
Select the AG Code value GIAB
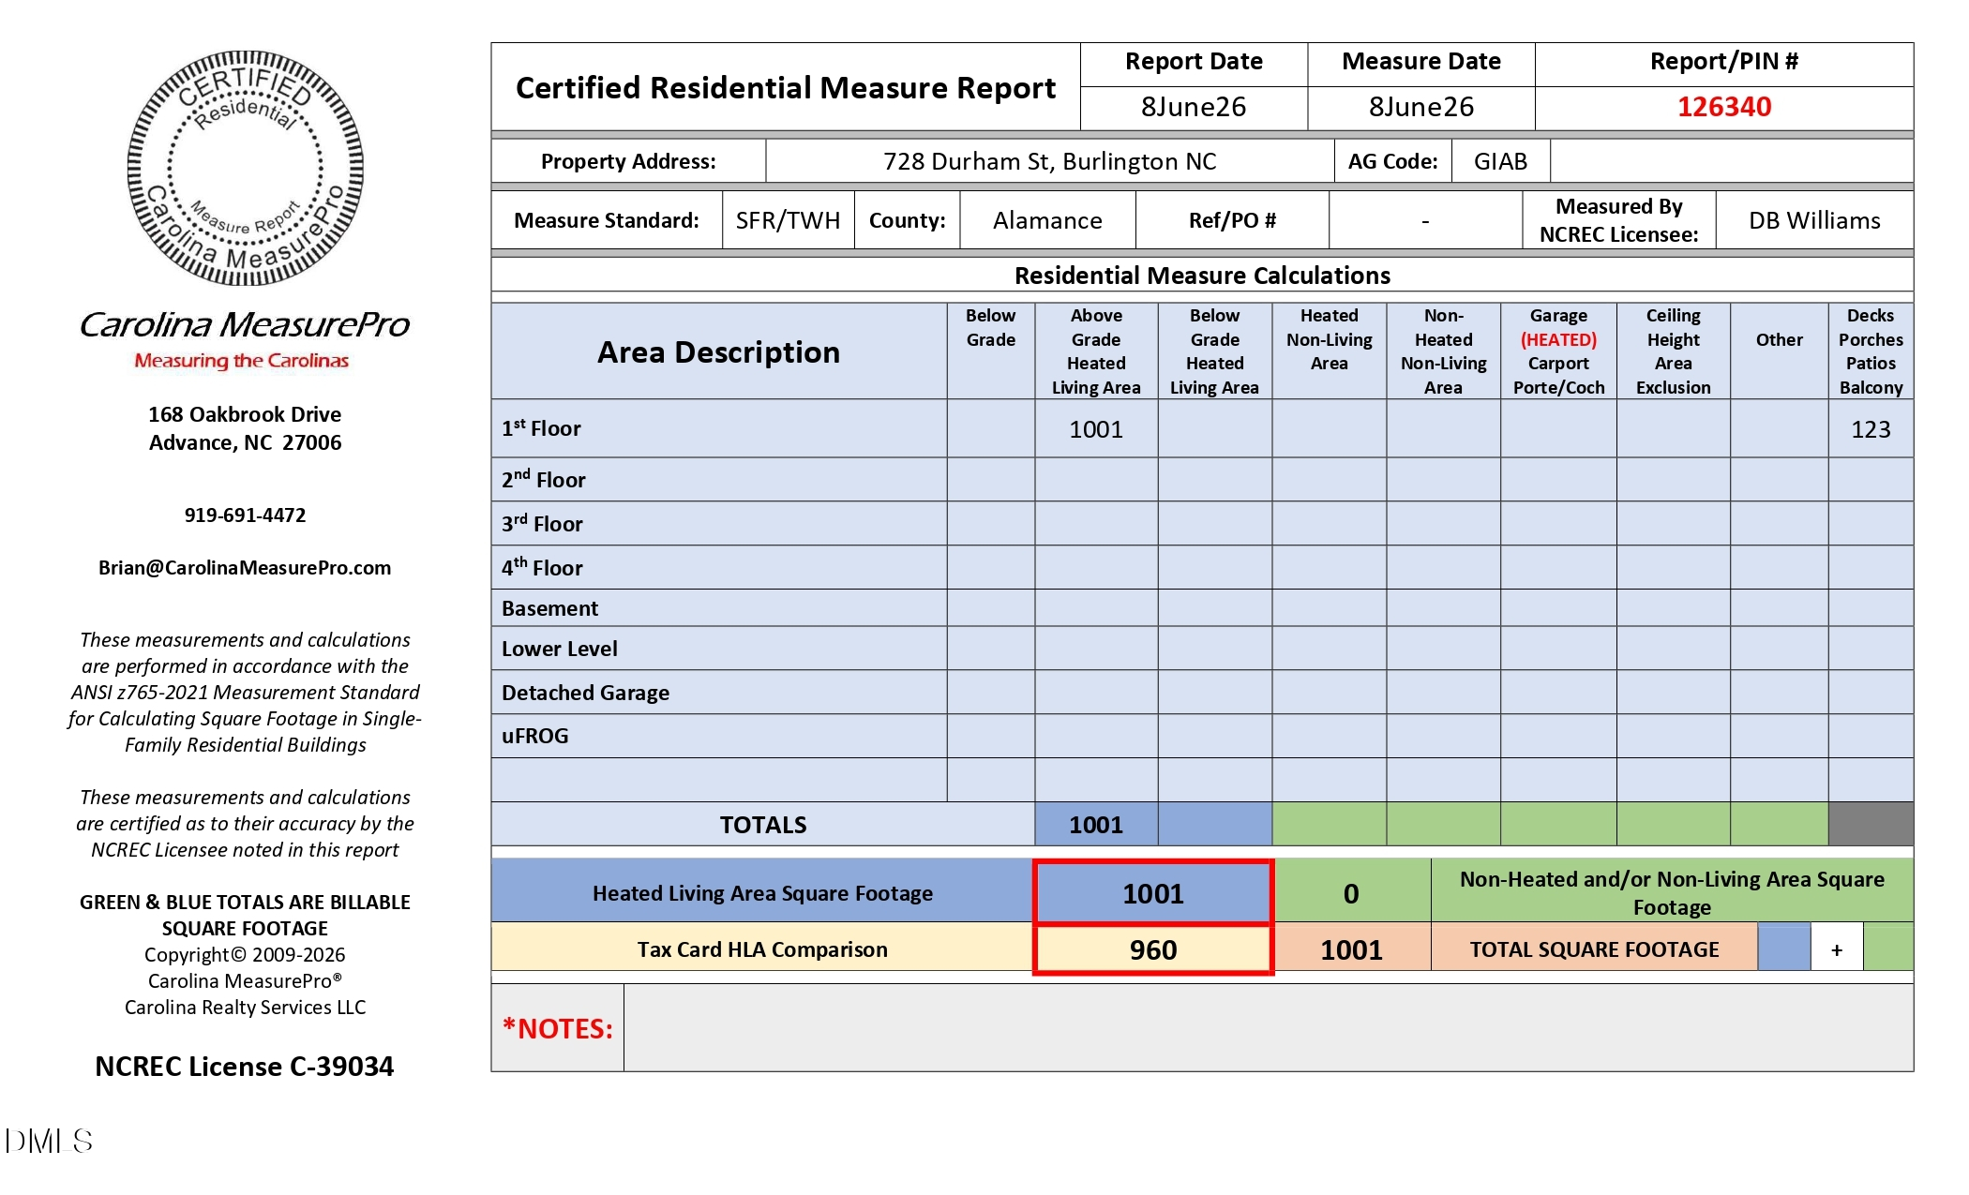coord(1500,161)
